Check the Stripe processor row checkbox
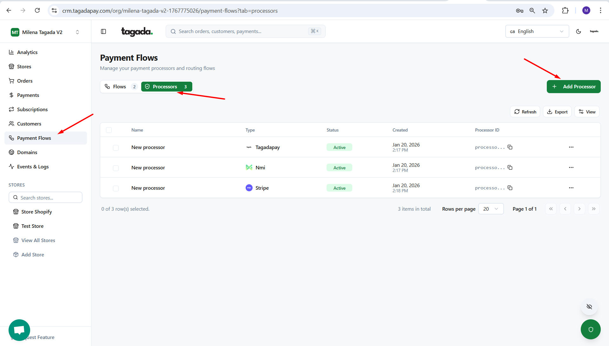 116,188
